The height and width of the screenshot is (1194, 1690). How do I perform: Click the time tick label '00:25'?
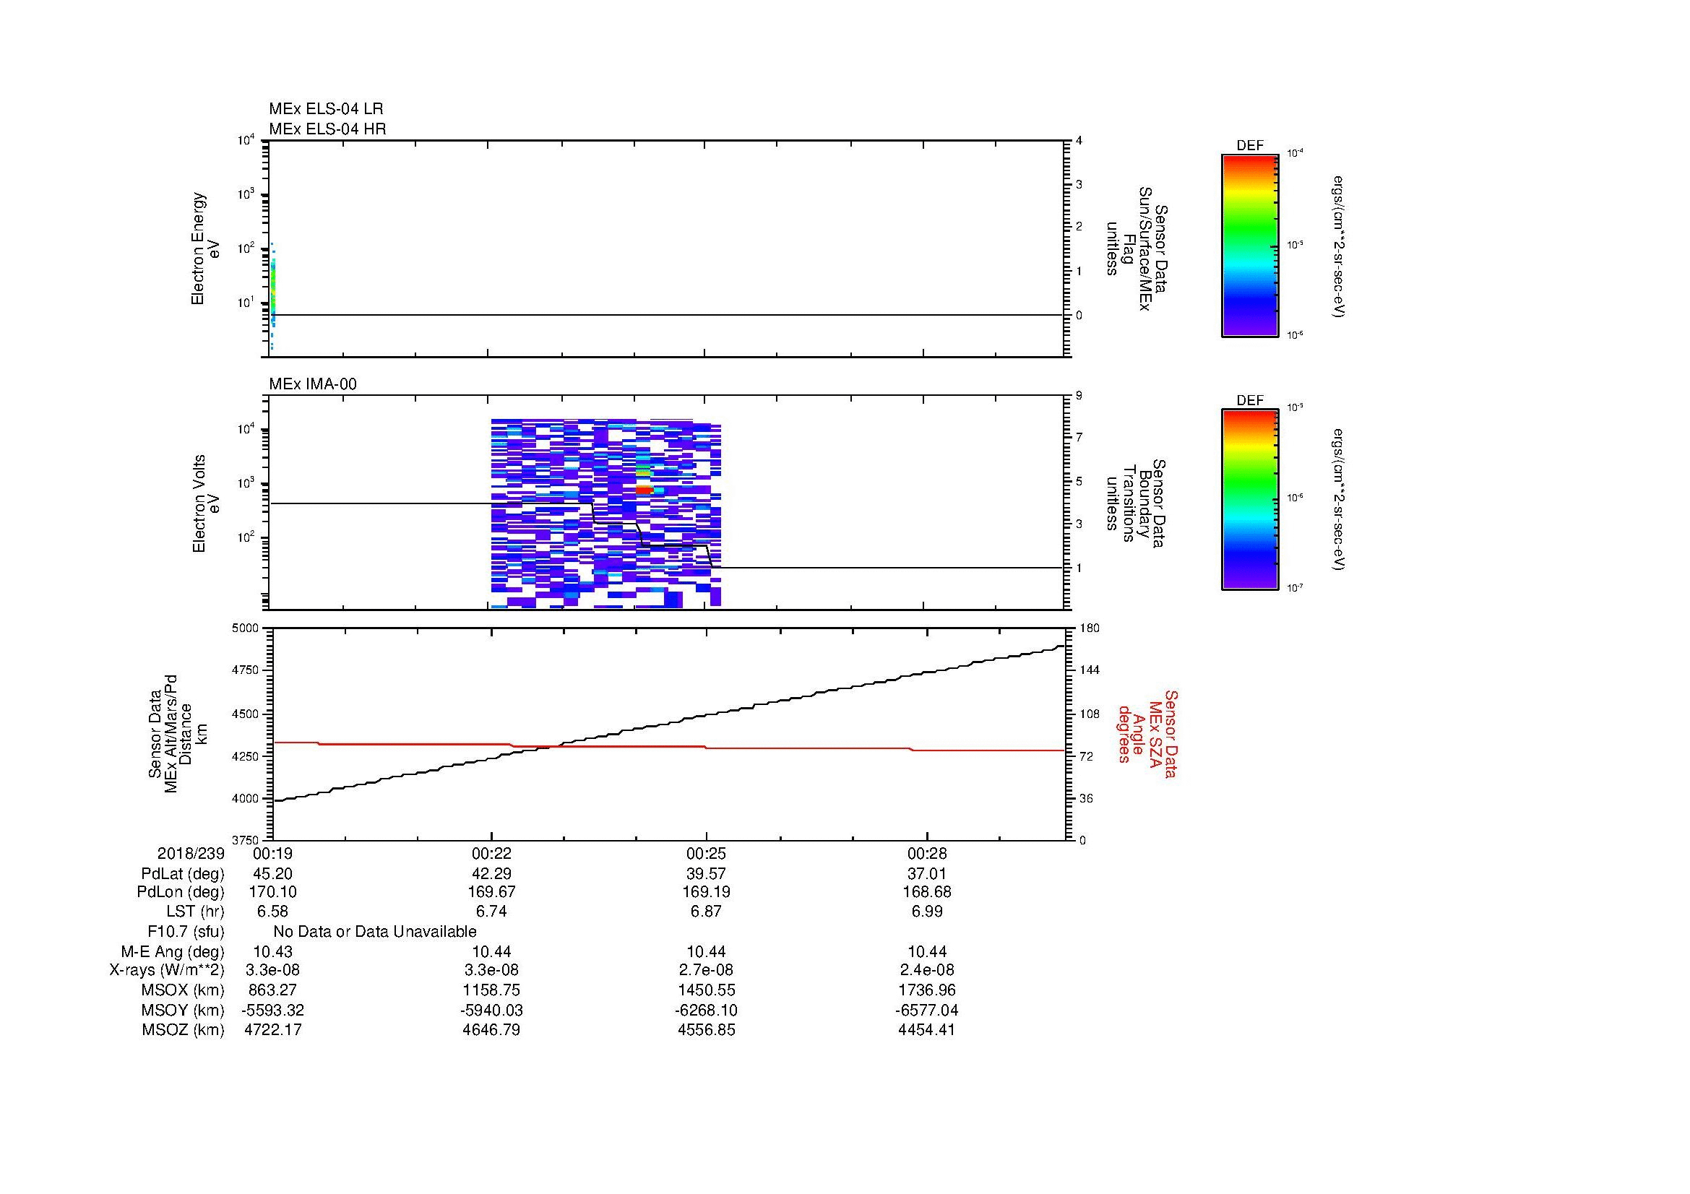[x=707, y=854]
